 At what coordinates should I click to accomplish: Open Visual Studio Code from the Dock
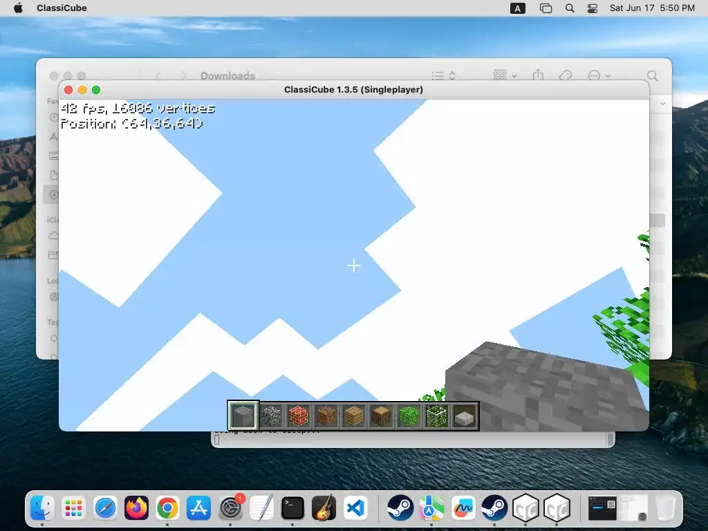355,508
